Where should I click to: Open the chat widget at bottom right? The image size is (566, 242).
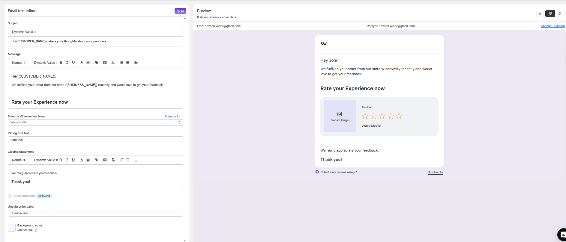click(562, 235)
